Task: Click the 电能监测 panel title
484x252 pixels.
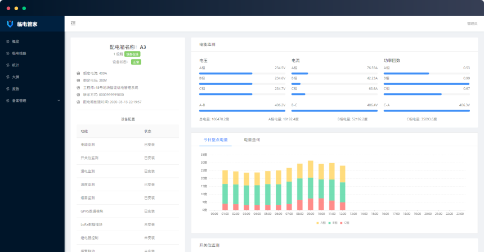Action: pos(207,44)
